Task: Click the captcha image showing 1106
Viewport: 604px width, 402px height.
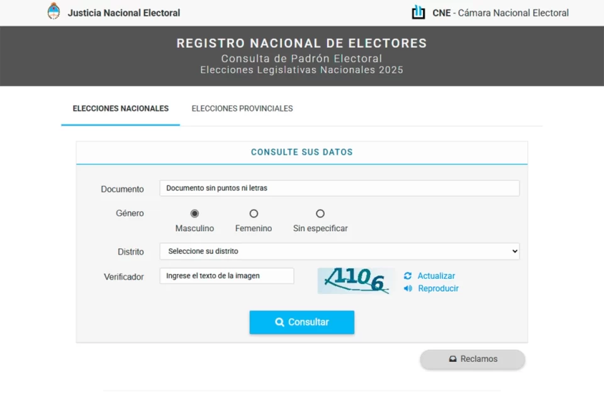Action: point(356,280)
